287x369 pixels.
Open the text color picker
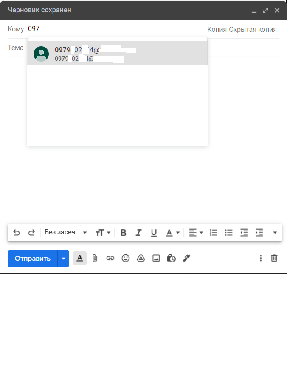[x=172, y=233]
